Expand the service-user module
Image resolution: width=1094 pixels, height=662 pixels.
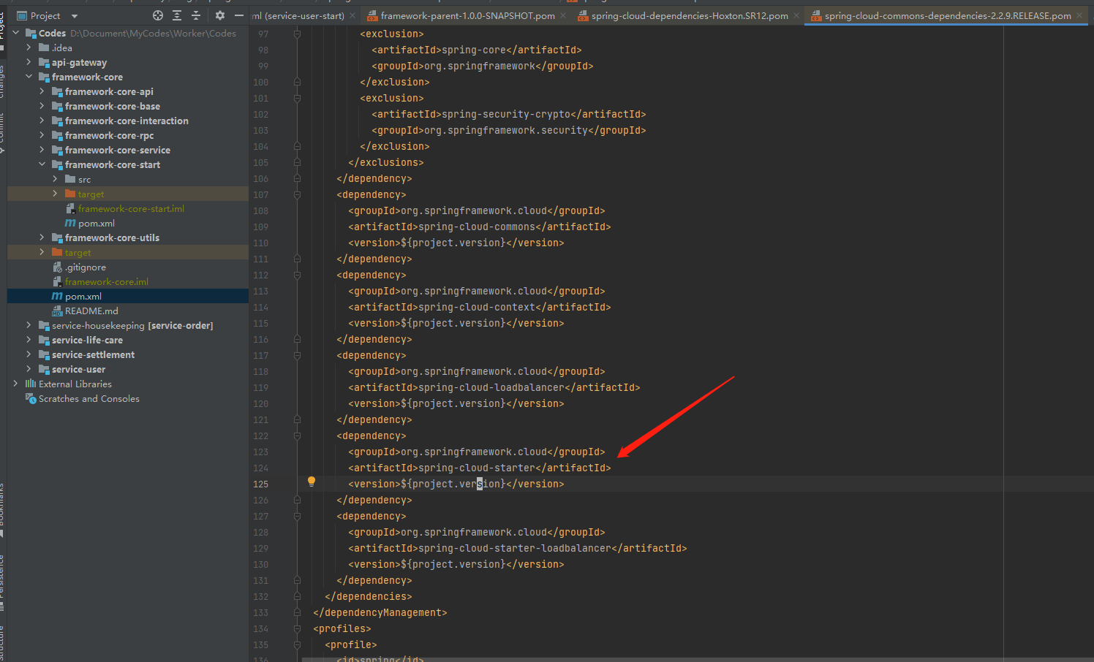(x=29, y=369)
